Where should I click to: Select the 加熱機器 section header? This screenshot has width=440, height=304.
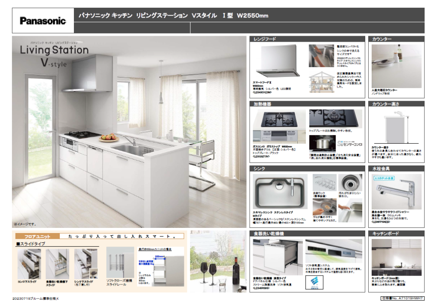point(263,104)
